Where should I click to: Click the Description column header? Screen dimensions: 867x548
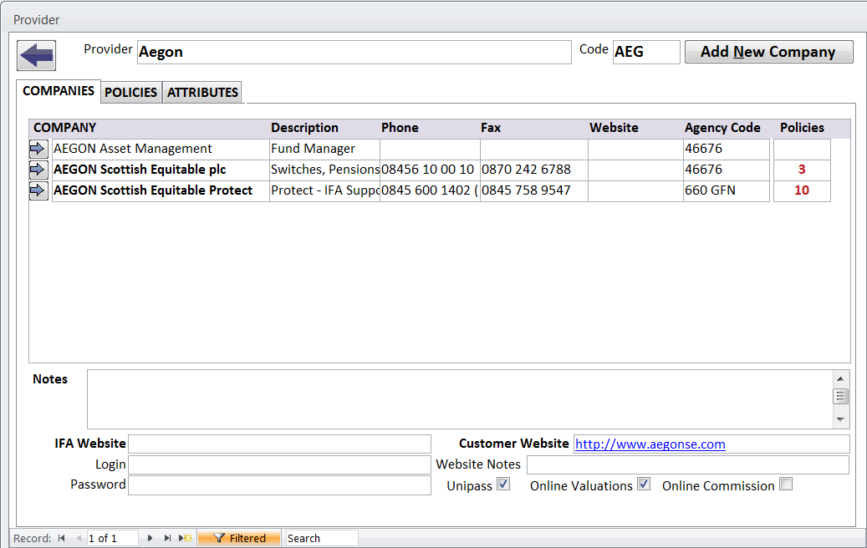tap(304, 128)
